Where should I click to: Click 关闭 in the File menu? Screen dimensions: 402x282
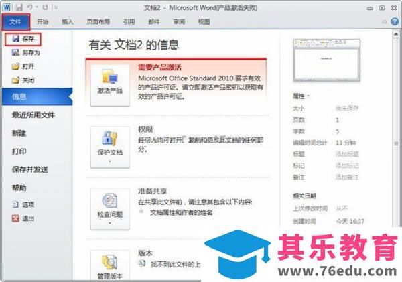click(x=23, y=80)
